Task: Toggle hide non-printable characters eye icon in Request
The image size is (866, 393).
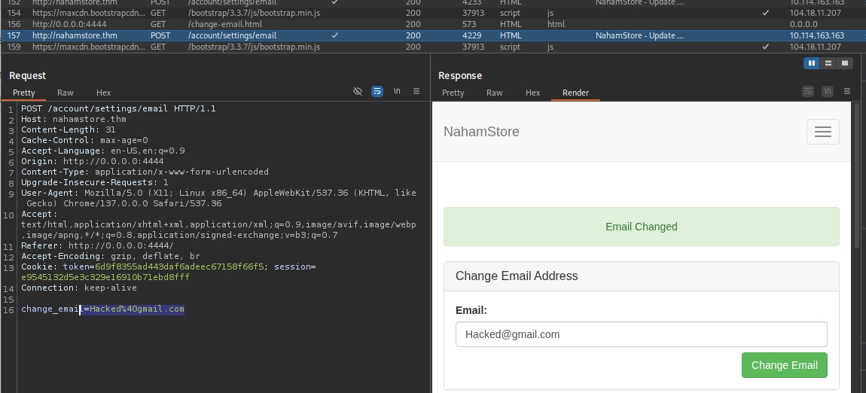Action: (x=358, y=91)
